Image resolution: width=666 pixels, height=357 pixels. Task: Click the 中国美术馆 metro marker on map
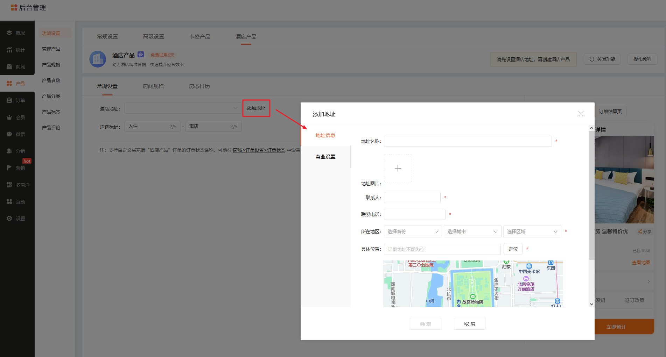coord(529,266)
